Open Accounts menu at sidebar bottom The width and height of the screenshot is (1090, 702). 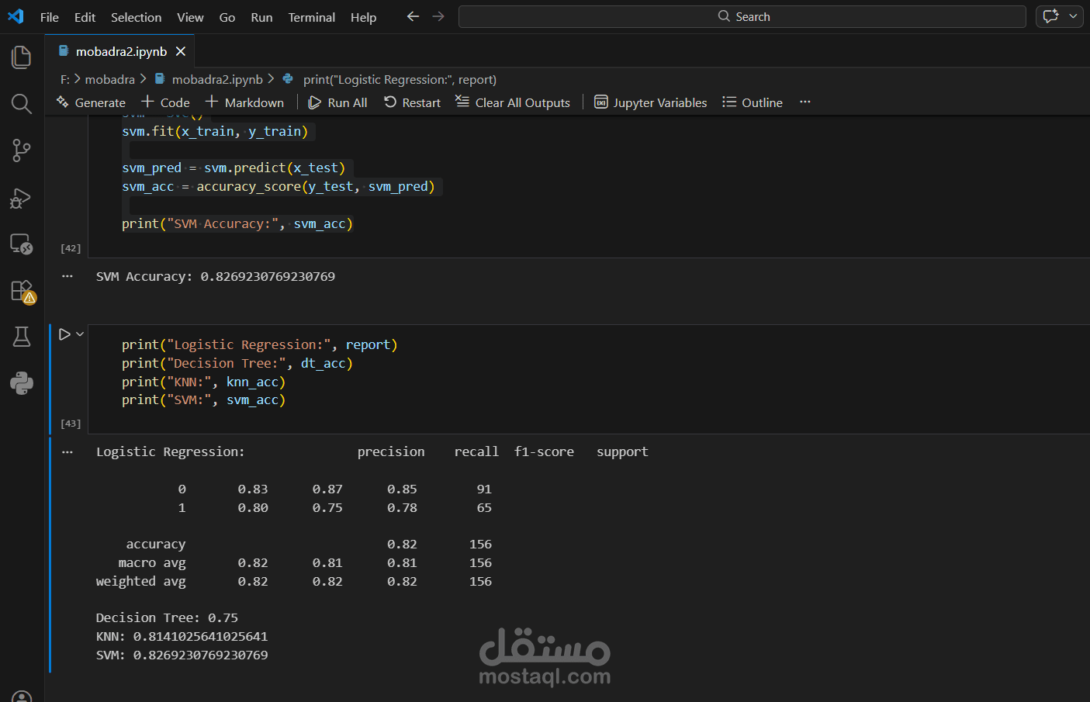click(x=22, y=696)
